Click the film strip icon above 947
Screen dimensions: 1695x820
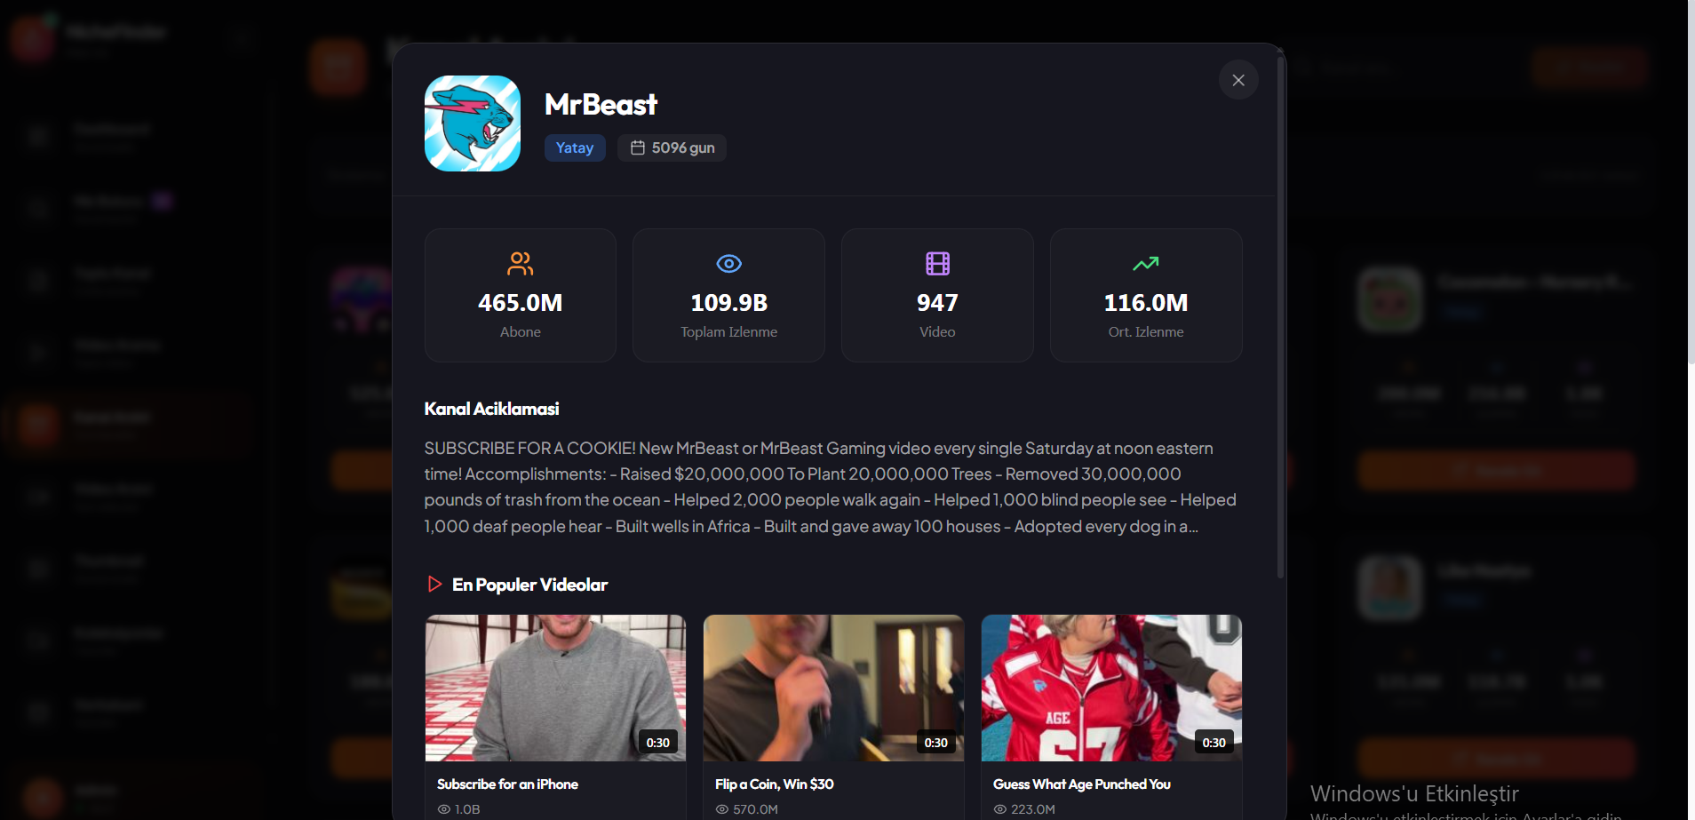tap(938, 263)
